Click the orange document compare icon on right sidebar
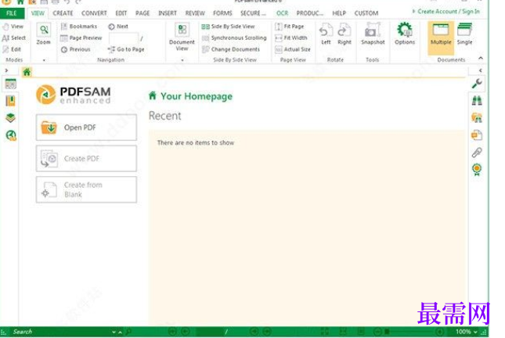Screen dimensions: 505x338 click(477, 135)
